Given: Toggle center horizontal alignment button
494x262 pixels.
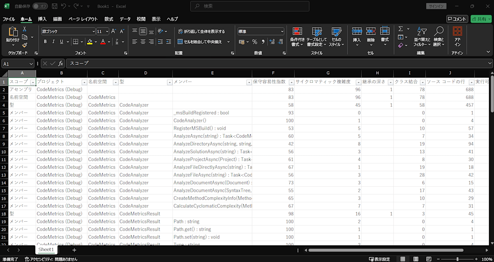Looking at the screenshot, I should (x=143, y=42).
